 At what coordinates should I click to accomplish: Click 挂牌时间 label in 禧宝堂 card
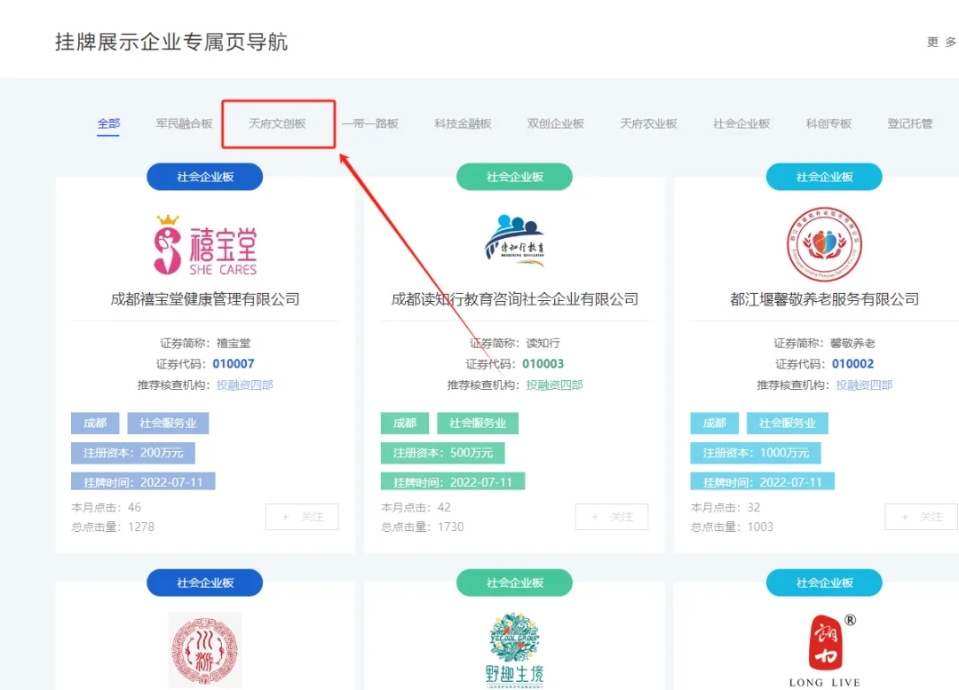point(143,482)
